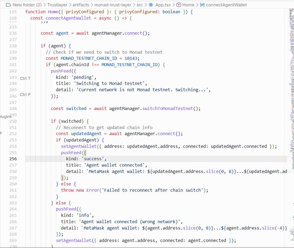Click line number 263 in gutter
Image resolution: width=294 pixels, height=248 pixels.
pos(13,203)
